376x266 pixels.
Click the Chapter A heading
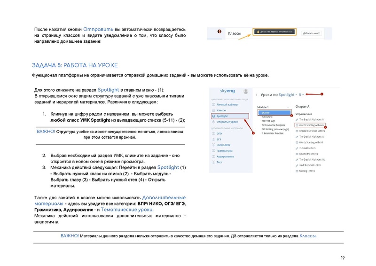pos(302,107)
